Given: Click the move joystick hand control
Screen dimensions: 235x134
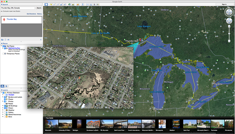Looking at the screenshot, I should pos(229,21).
